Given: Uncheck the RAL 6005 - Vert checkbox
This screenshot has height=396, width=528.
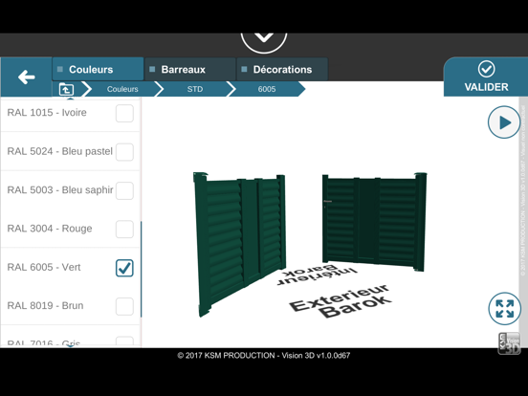Looking at the screenshot, I should 124,268.
